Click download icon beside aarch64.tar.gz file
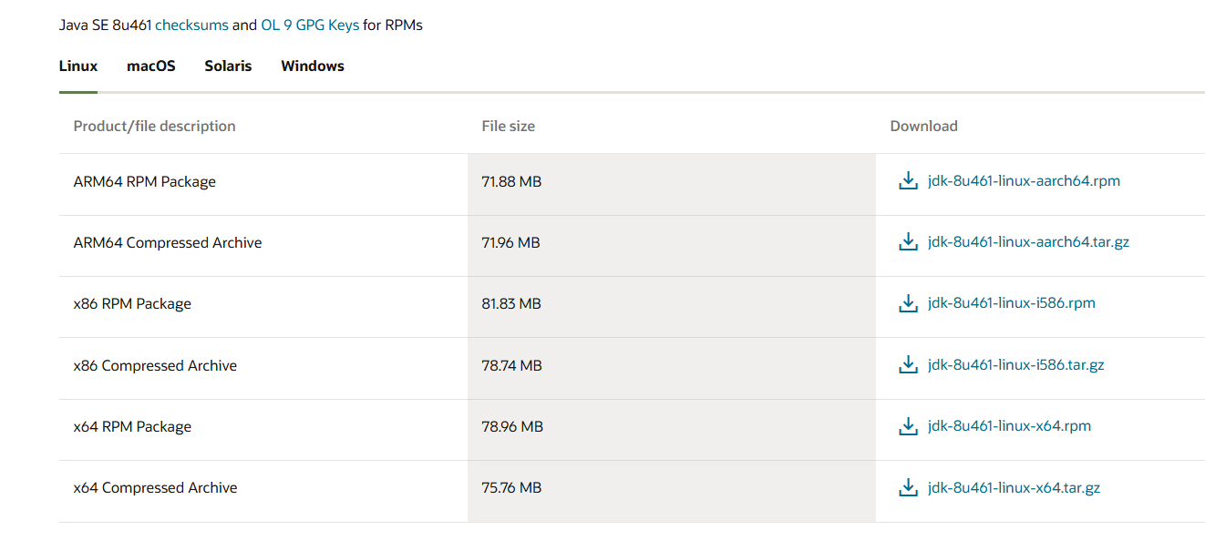Viewport: 1205px width, 551px height. tap(908, 242)
